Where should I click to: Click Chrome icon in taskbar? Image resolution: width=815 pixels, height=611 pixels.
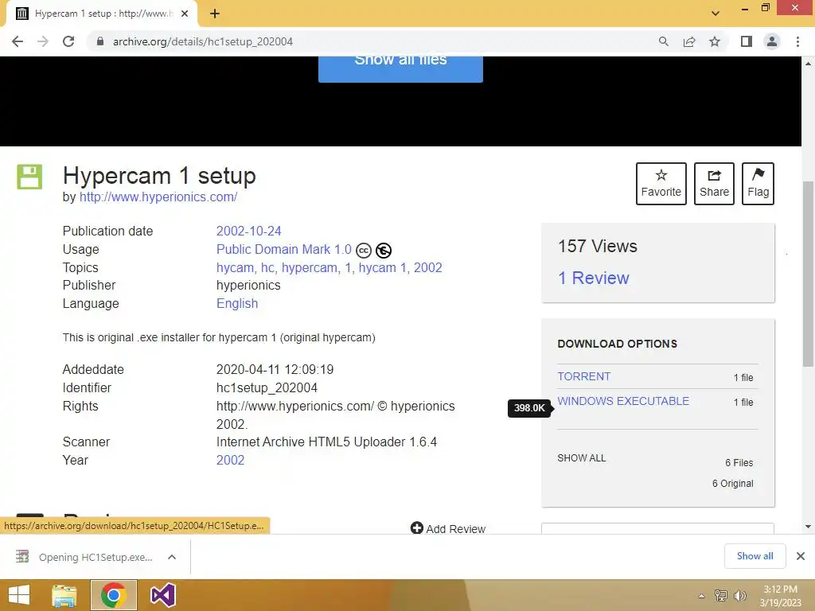pos(114,595)
